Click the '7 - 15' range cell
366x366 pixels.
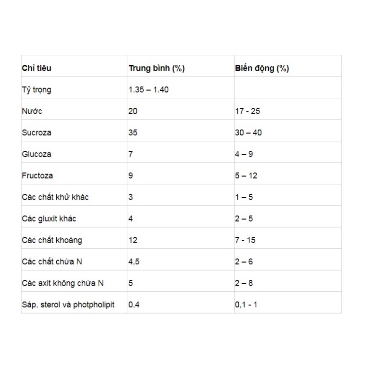point(245,240)
